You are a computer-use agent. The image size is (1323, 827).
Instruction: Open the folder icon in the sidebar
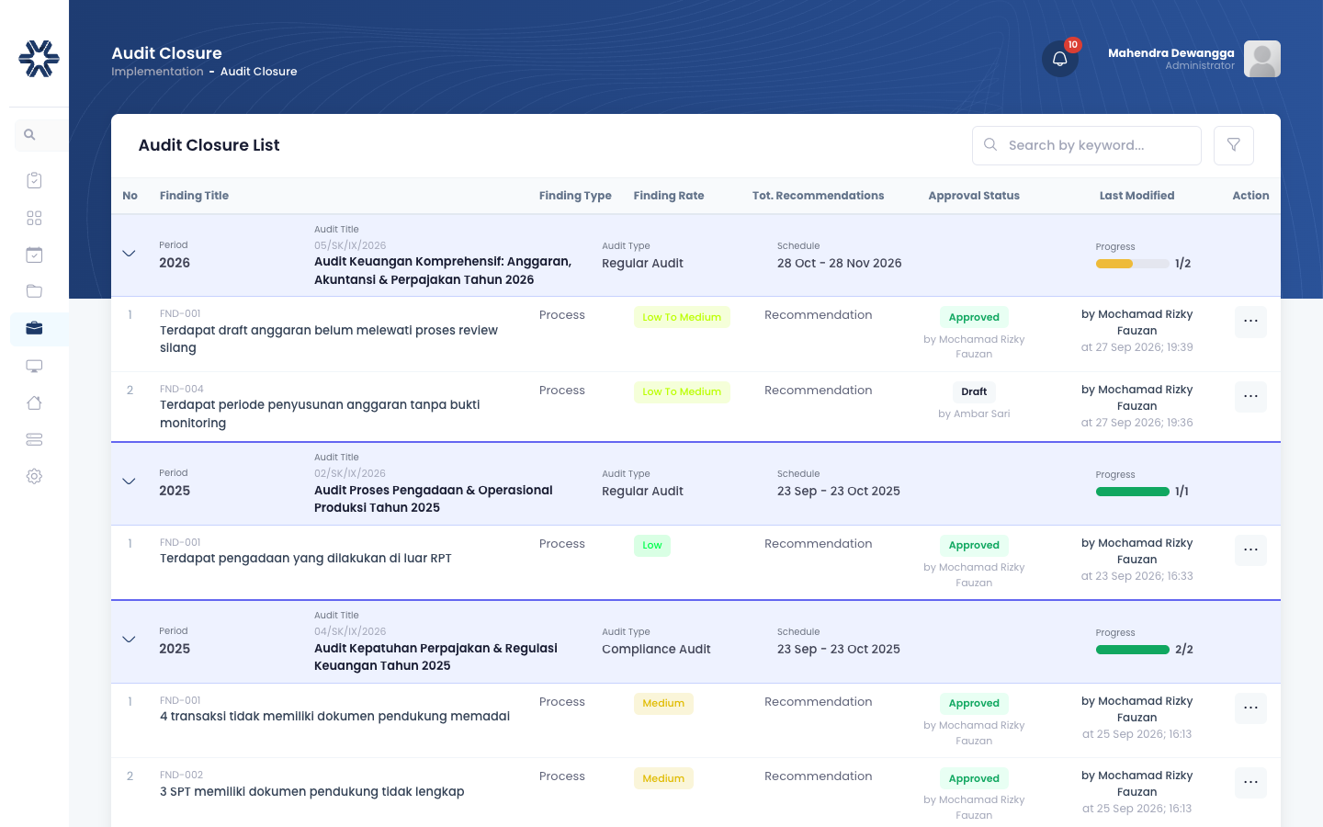(34, 291)
